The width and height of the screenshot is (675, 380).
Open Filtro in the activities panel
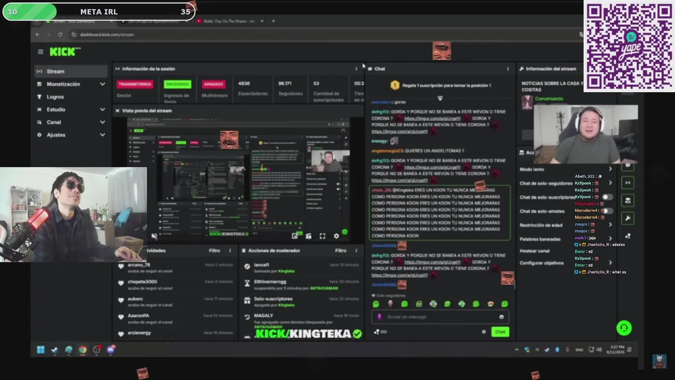tap(214, 251)
